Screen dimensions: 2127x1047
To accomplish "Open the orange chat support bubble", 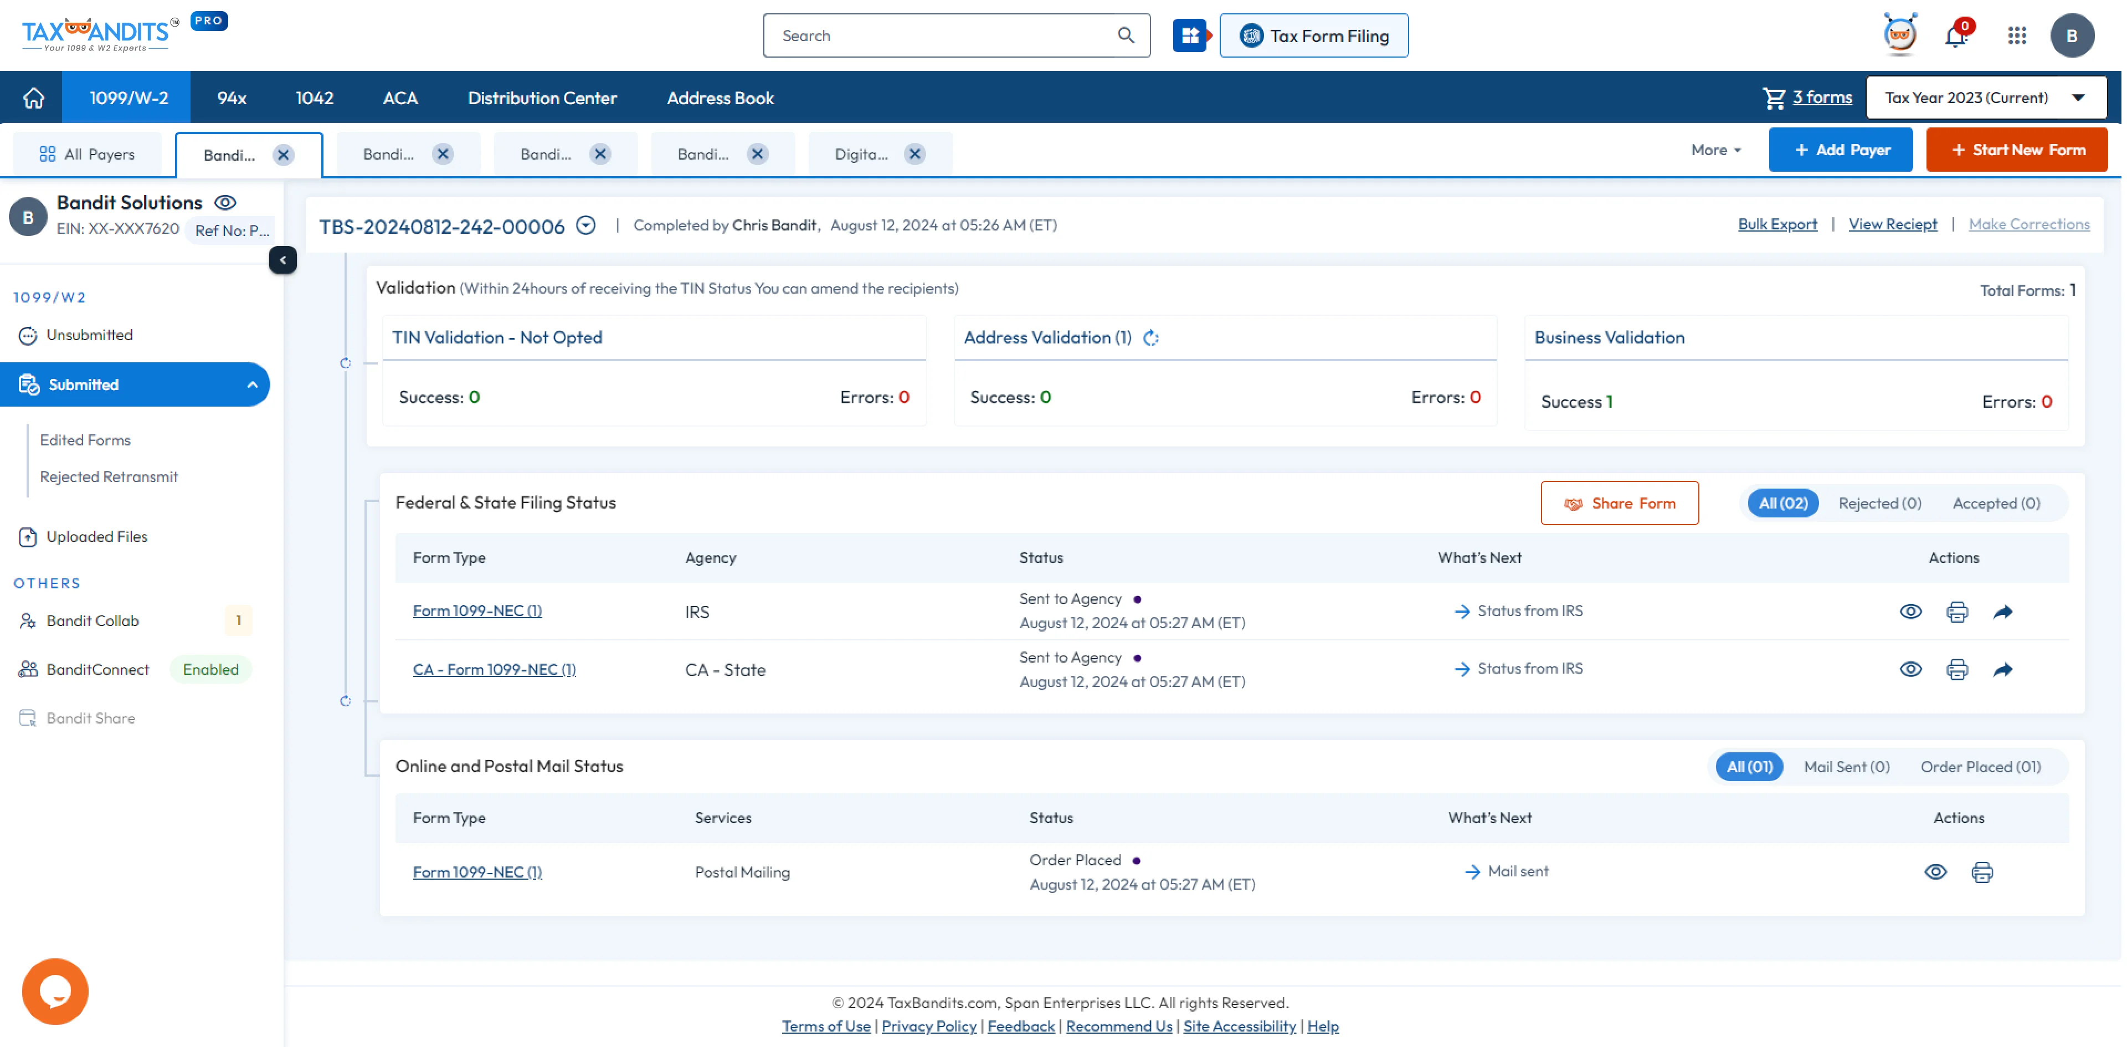I will tap(55, 991).
